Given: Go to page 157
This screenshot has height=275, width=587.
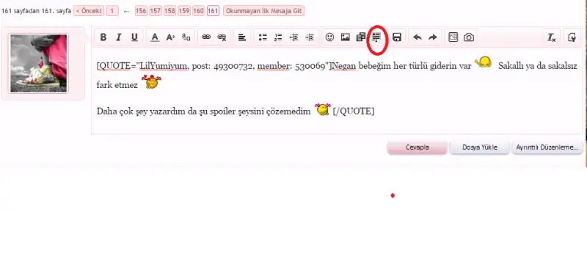Looking at the screenshot, I should [x=156, y=11].
